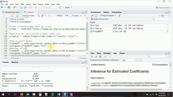Click find-in-topic field containing plm
This screenshot has width=173, height=97.
tap(128, 60)
